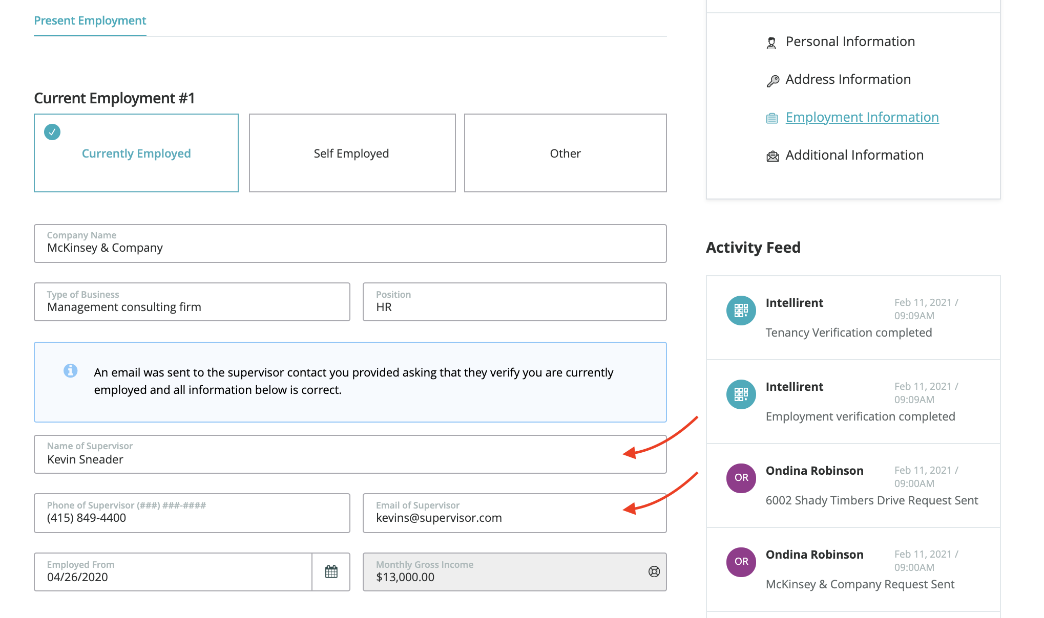Open the Employment Information link

[x=862, y=117]
